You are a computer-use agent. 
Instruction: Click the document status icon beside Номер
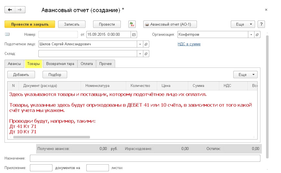point(7,34)
